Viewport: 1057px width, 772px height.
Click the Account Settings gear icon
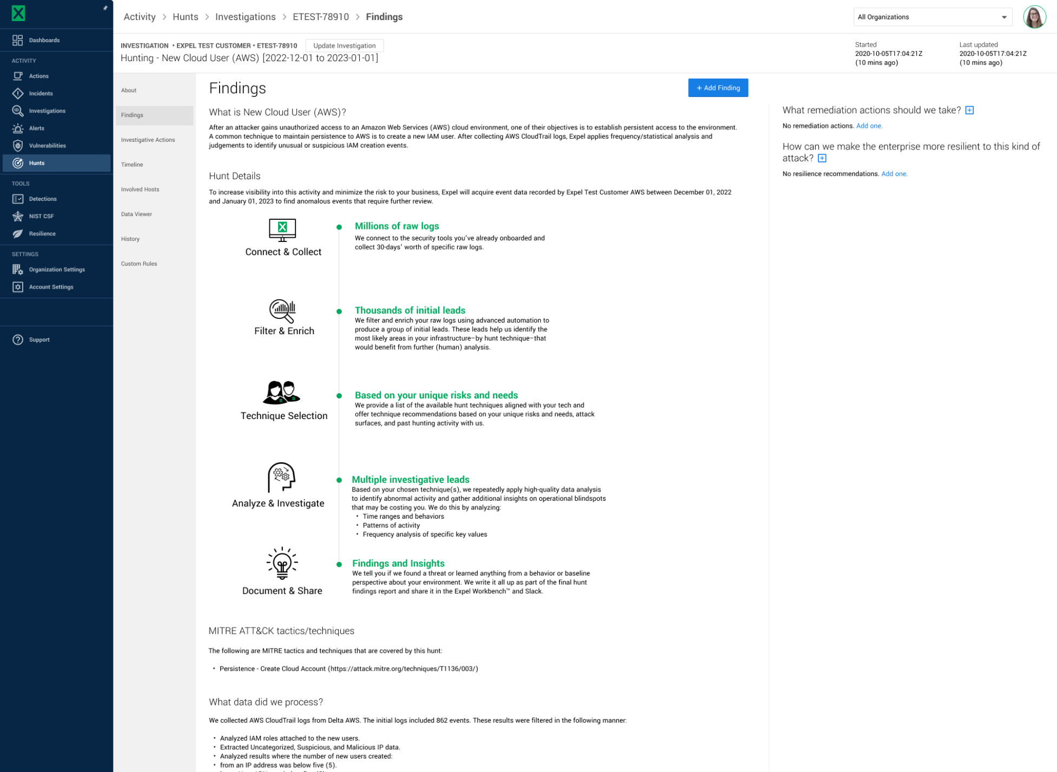pos(18,286)
